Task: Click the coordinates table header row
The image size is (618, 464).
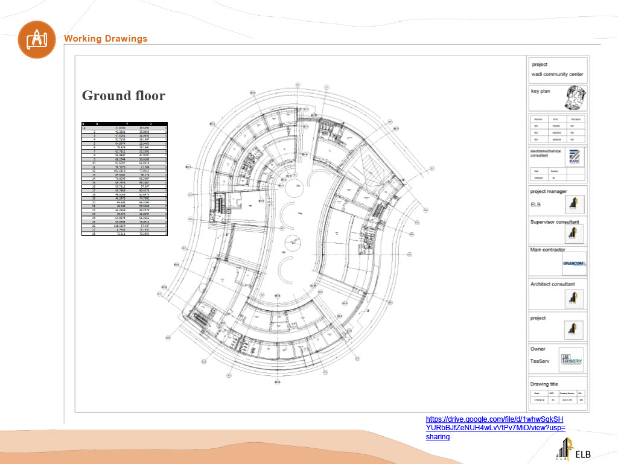Action: 124,123
